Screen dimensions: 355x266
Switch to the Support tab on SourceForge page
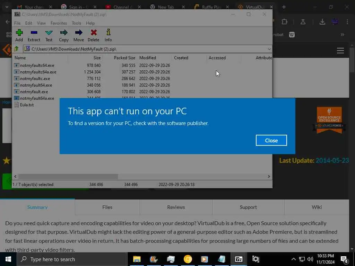[x=248, y=207]
